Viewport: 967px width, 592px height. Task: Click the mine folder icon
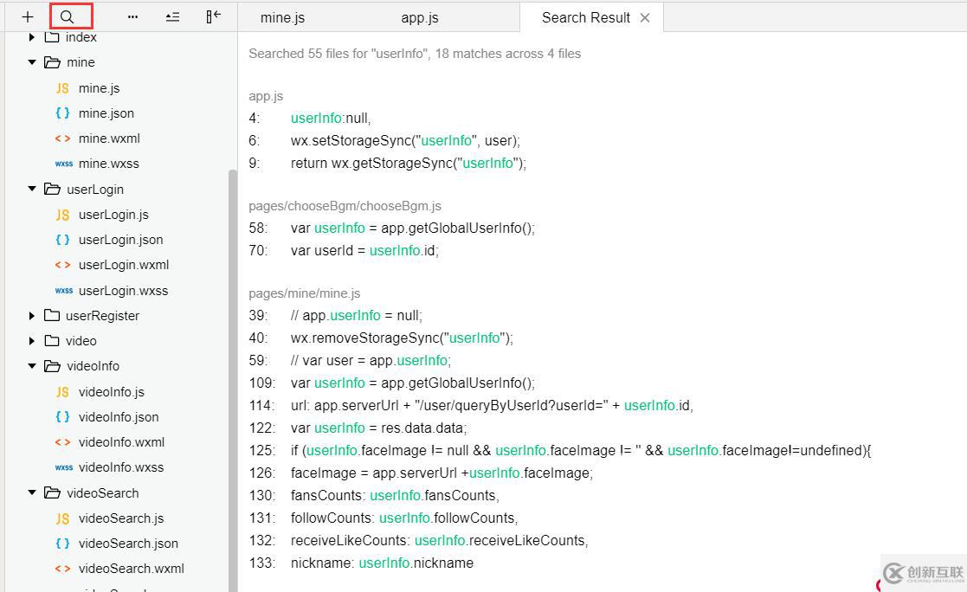pyautogui.click(x=52, y=62)
